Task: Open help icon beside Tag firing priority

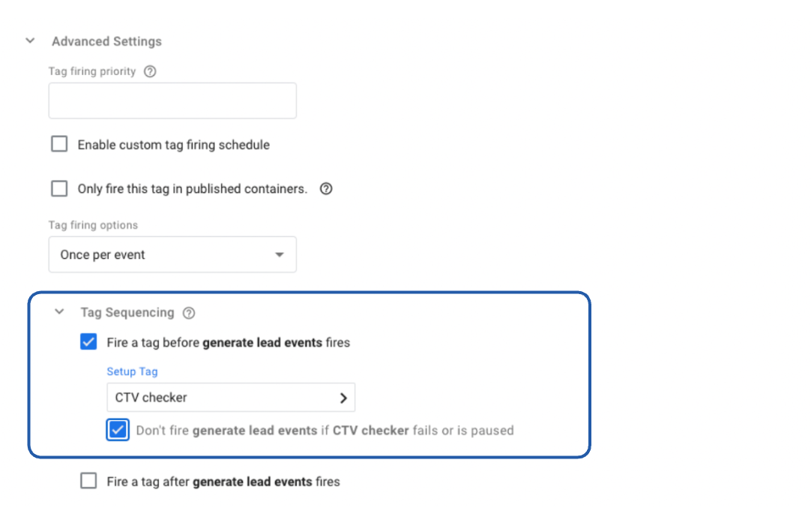Action: (x=150, y=72)
